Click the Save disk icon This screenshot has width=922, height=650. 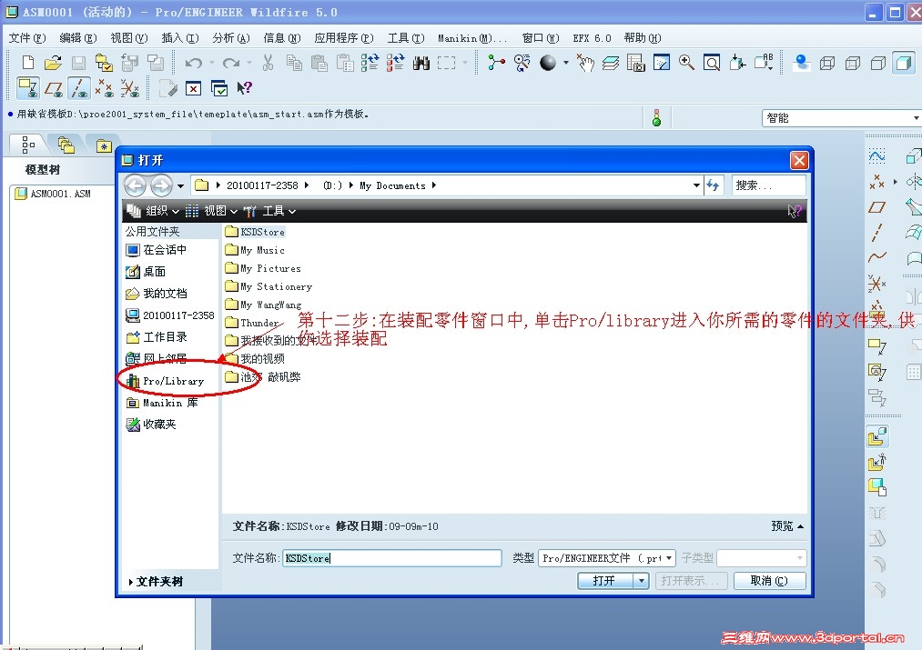78,62
